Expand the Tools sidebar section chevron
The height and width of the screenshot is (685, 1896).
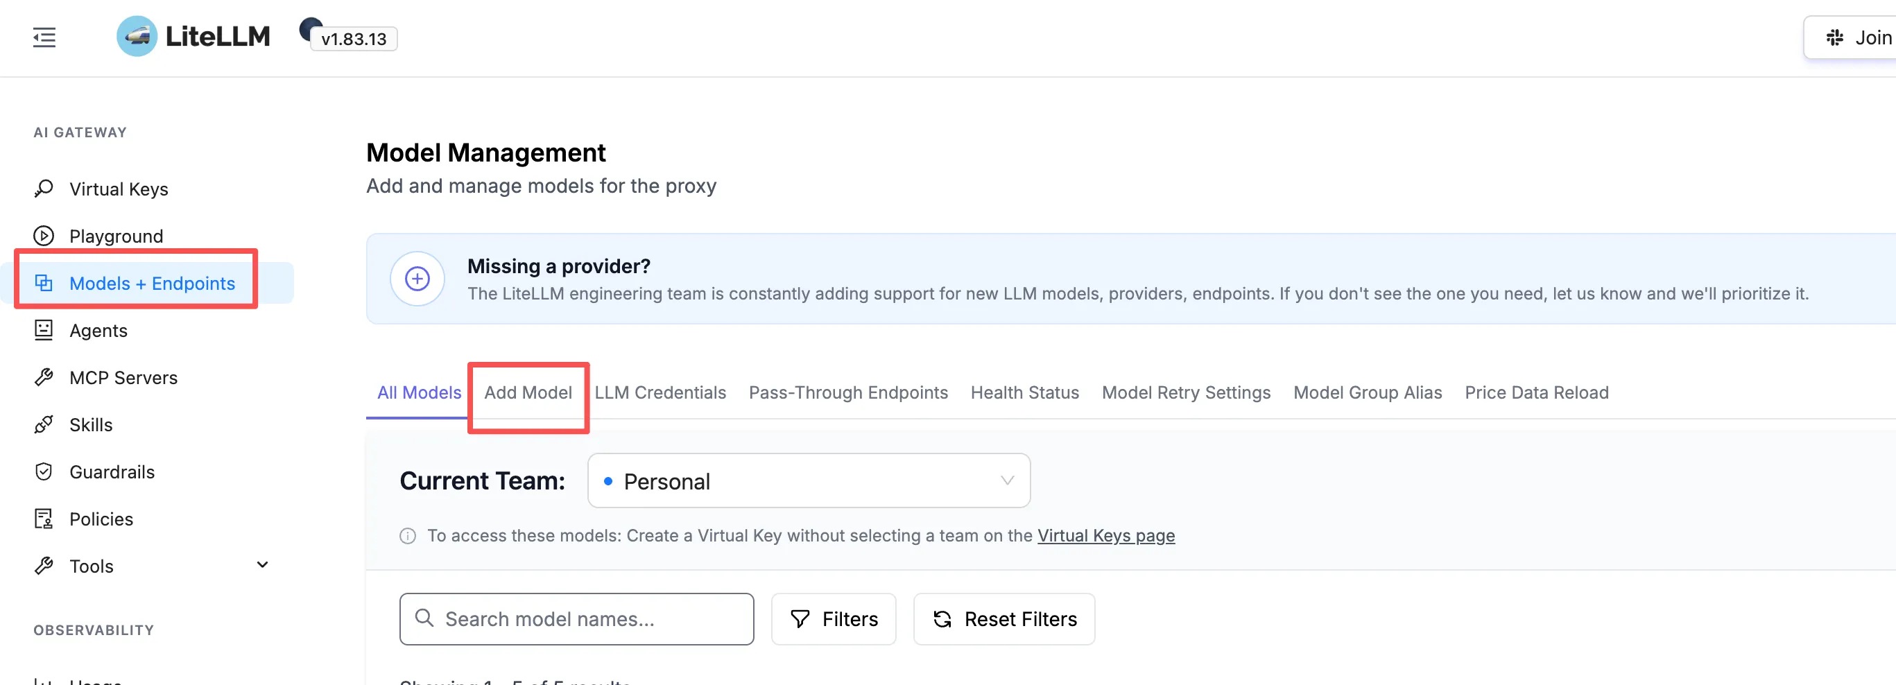point(262,565)
